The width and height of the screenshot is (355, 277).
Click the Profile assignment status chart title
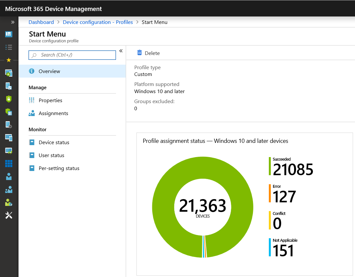tap(215, 141)
